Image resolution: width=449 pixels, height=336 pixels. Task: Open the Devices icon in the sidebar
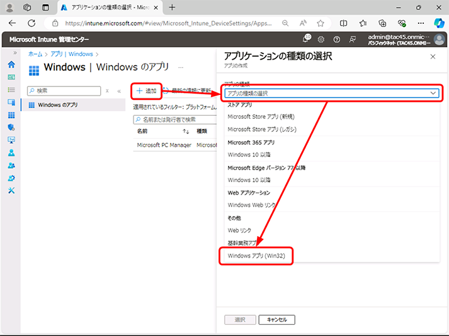11,102
